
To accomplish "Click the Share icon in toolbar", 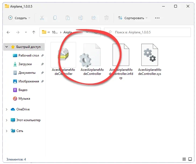I will pyautogui.click(x=93, y=18).
